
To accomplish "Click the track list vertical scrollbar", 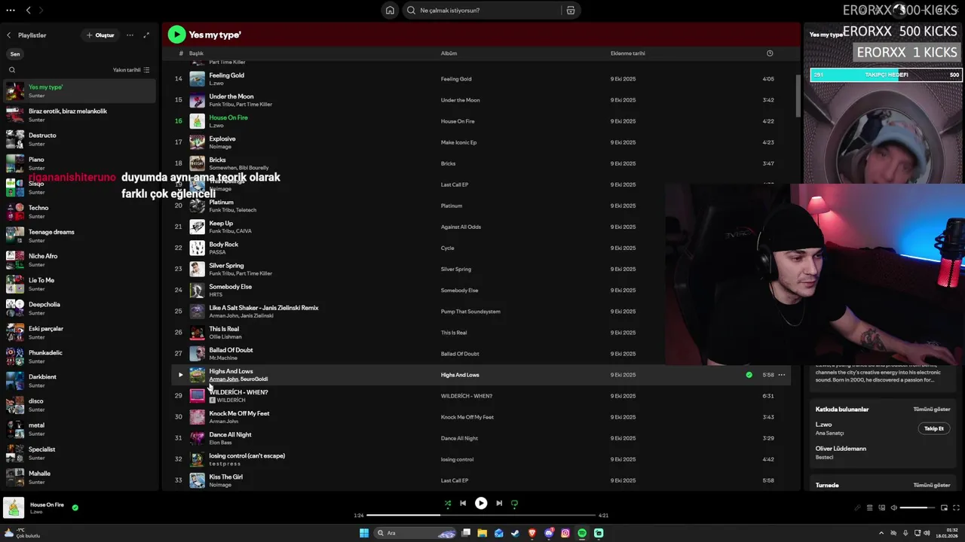I will [798, 96].
